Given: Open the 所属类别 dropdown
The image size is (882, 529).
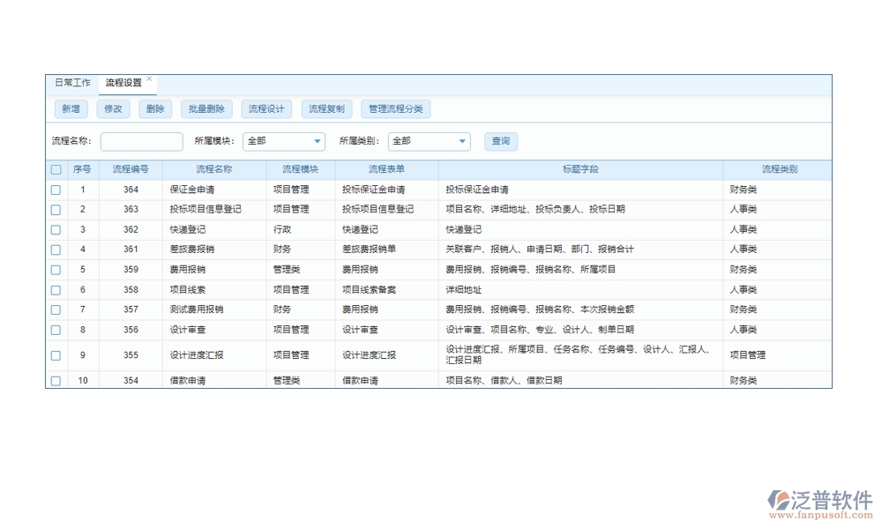Looking at the screenshot, I should click(x=430, y=141).
